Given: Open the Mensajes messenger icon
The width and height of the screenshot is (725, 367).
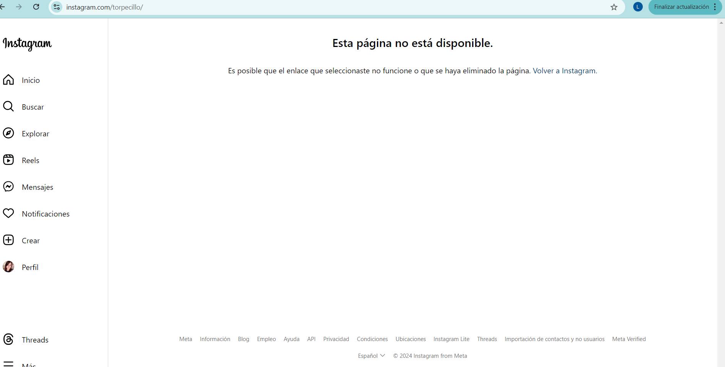Looking at the screenshot, I should point(8,187).
